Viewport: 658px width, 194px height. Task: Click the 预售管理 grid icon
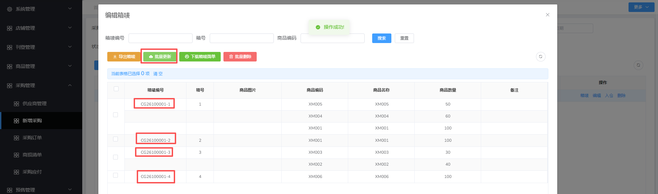[x=10, y=190]
